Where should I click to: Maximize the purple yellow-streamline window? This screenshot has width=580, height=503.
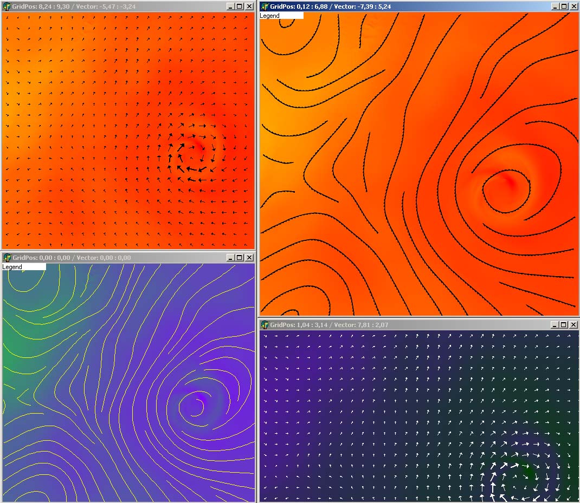pyautogui.click(x=240, y=258)
